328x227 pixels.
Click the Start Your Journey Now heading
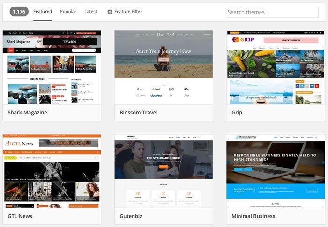pyautogui.click(x=164, y=51)
